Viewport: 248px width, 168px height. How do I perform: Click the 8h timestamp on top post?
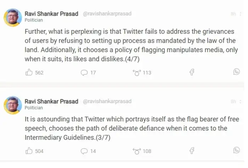233,14
